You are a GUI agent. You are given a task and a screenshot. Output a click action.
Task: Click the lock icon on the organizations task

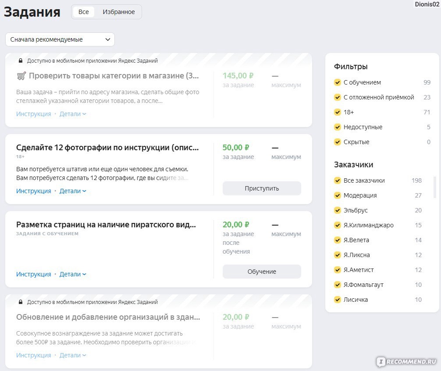pos(22,302)
